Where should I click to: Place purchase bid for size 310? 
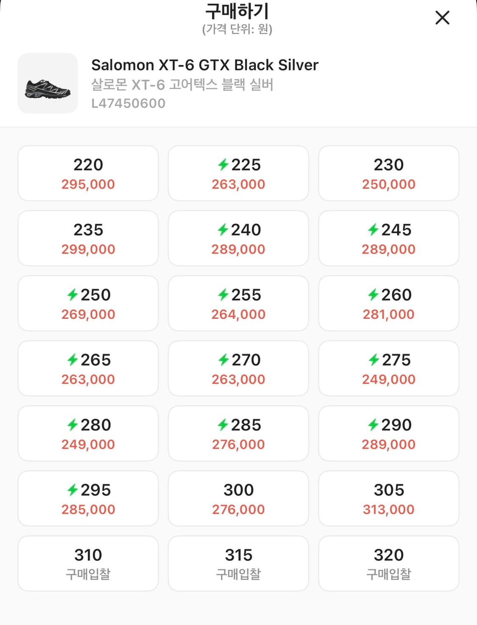point(88,564)
